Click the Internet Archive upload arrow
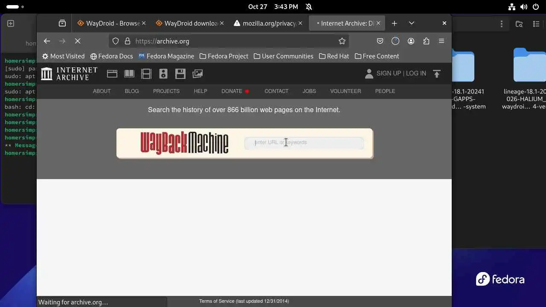Viewport: 546px width, 307px height. coord(436,74)
